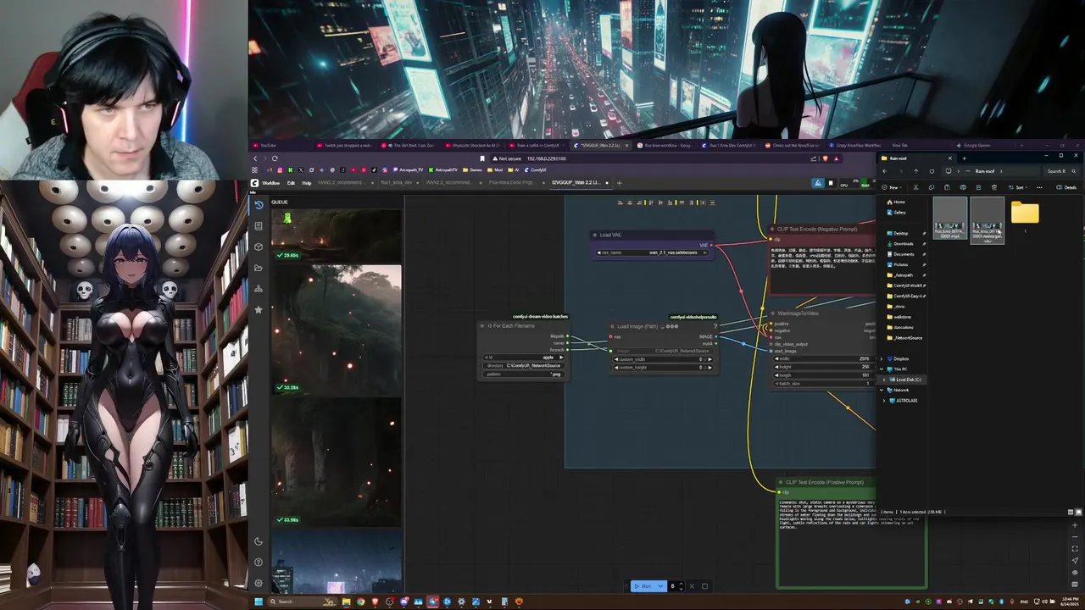Viewport: 1085px width, 610px height.
Task: Select Downloads in File Explorer sidebar
Action: coord(904,243)
